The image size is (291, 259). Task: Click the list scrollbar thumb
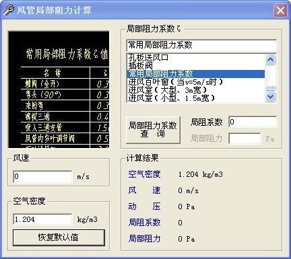pyautogui.click(x=271, y=89)
